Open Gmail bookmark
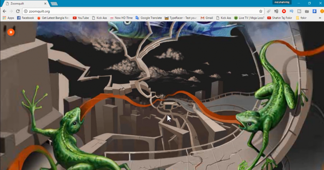The image size is (324, 170). click(207, 18)
